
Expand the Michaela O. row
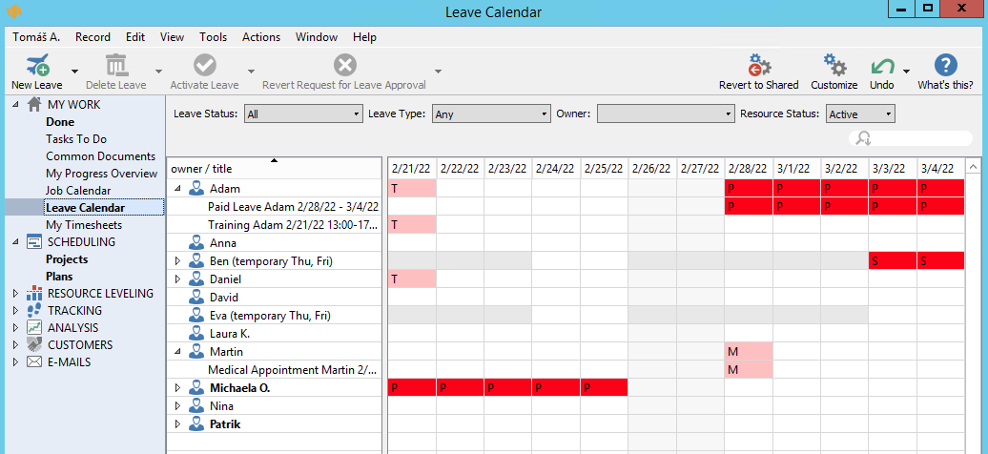click(177, 388)
